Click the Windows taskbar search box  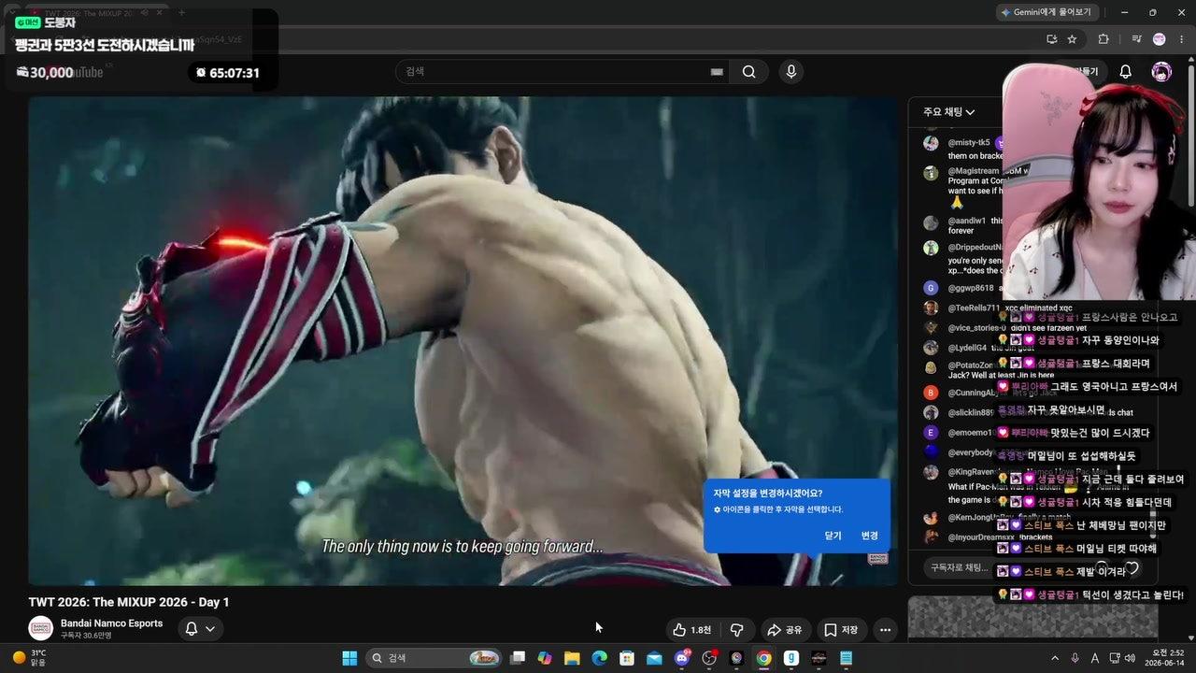pos(434,658)
